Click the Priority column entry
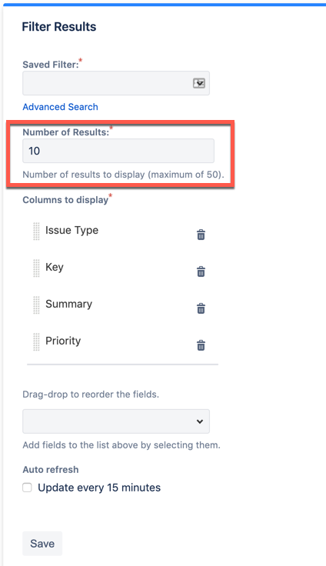The width and height of the screenshot is (326, 566). pos(63,341)
